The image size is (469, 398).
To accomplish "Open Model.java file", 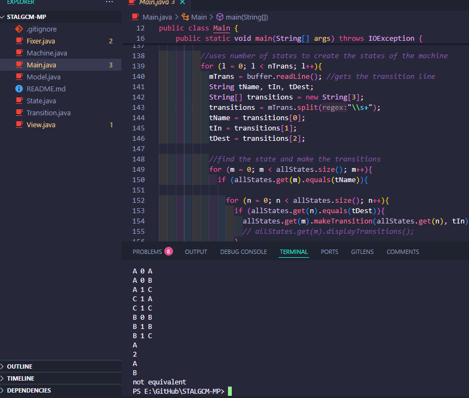I will coord(44,77).
